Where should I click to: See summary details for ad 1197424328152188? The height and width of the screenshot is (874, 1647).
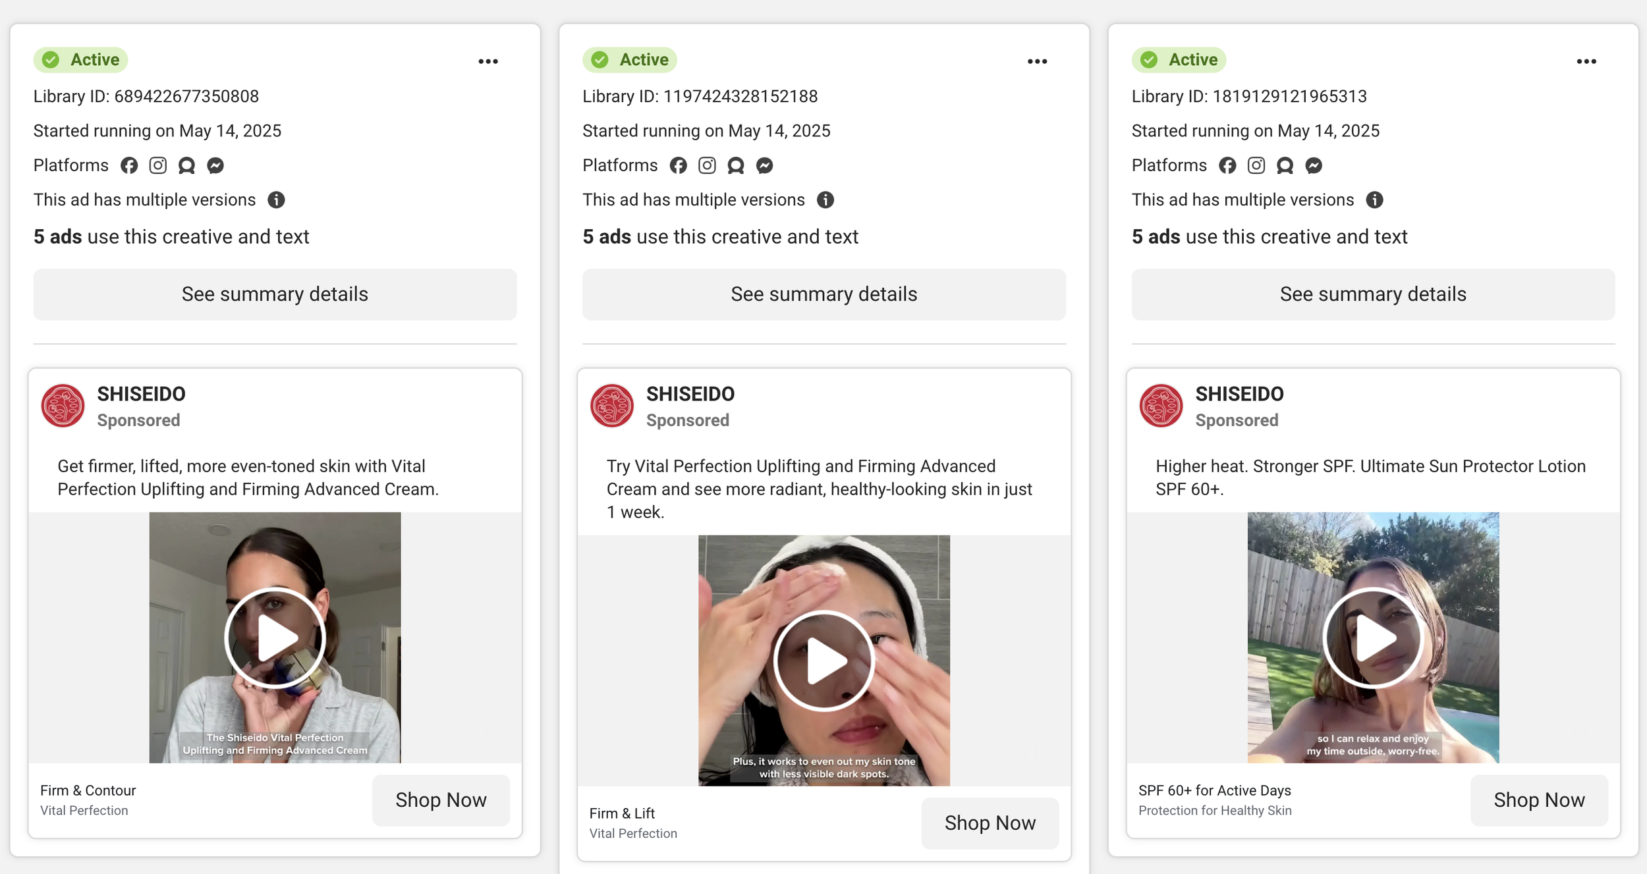[824, 294]
